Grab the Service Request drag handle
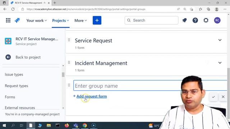The image size is (230, 129). (69, 40)
